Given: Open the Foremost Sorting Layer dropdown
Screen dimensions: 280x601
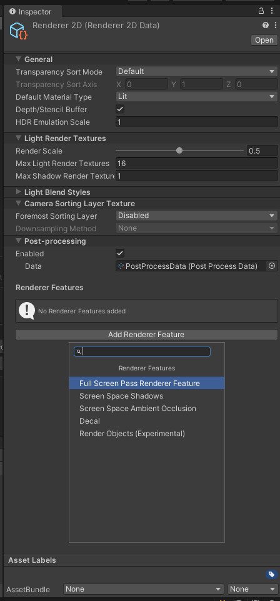Looking at the screenshot, I should [197, 216].
